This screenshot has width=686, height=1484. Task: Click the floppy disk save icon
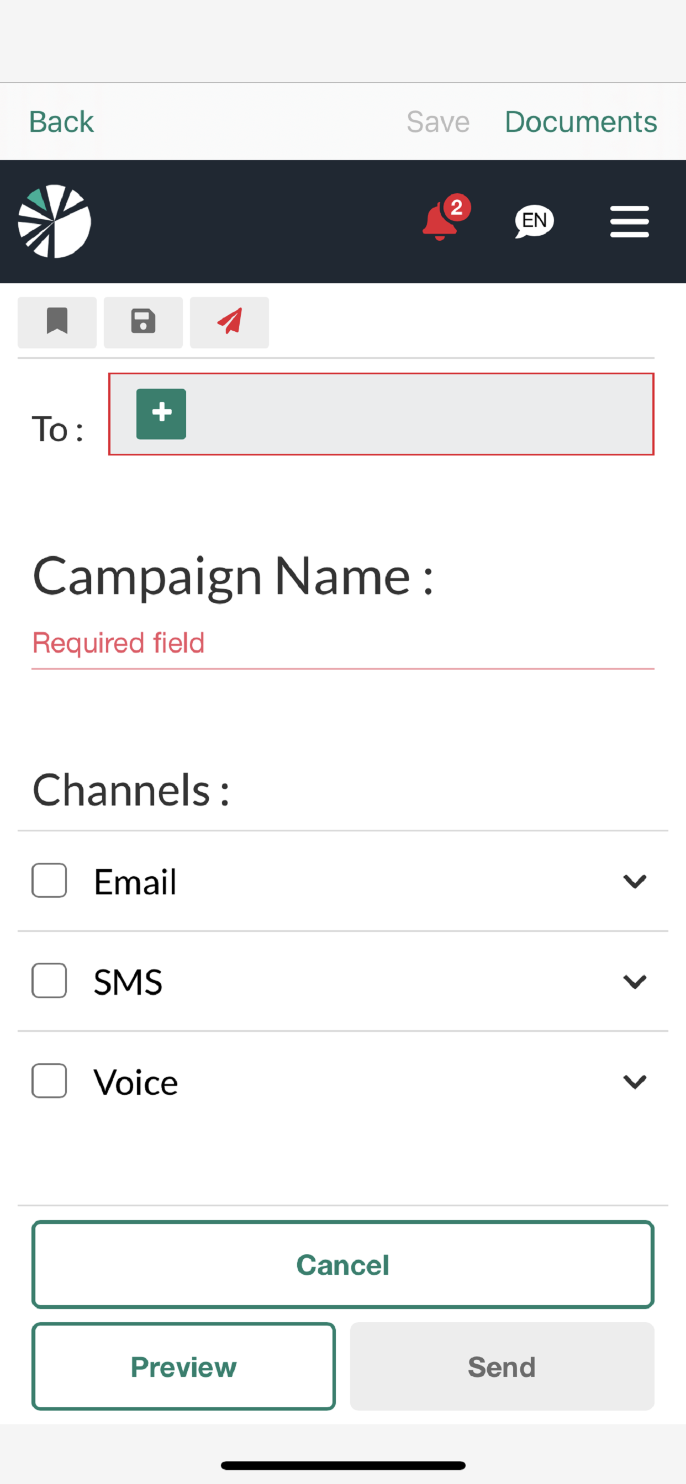143,322
